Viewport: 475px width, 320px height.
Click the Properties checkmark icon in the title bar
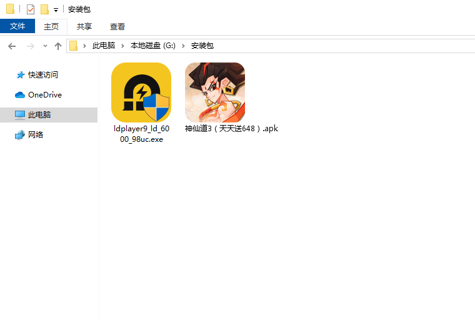(31, 9)
